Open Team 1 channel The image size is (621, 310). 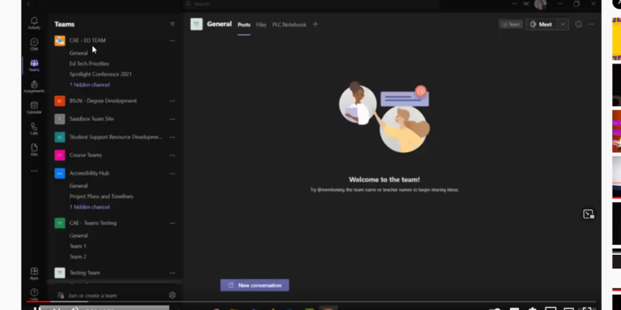(78, 246)
